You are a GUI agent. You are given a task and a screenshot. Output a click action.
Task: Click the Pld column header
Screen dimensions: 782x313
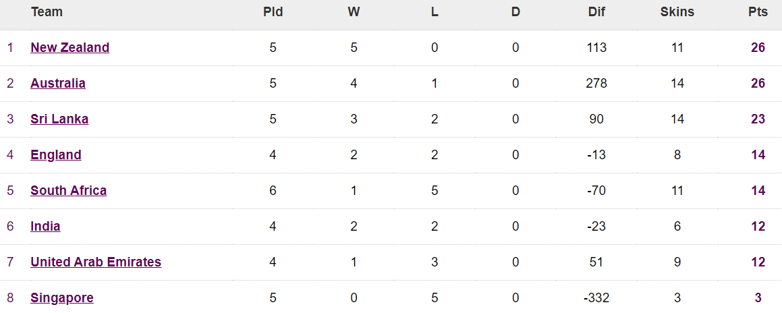[x=273, y=12]
